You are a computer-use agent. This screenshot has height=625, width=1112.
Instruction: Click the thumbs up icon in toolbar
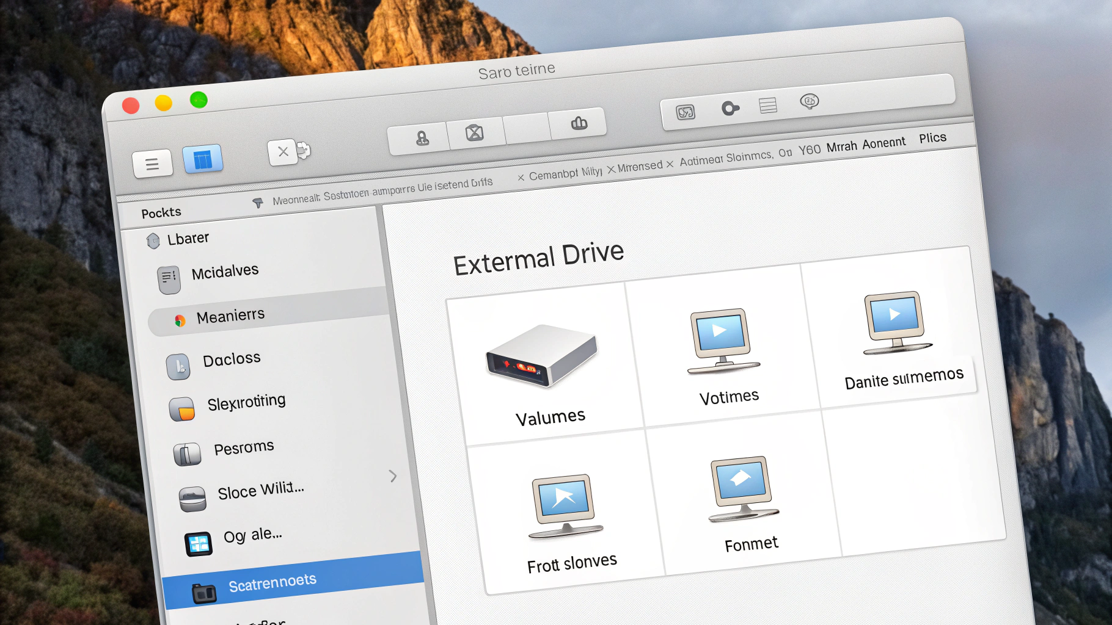point(579,123)
